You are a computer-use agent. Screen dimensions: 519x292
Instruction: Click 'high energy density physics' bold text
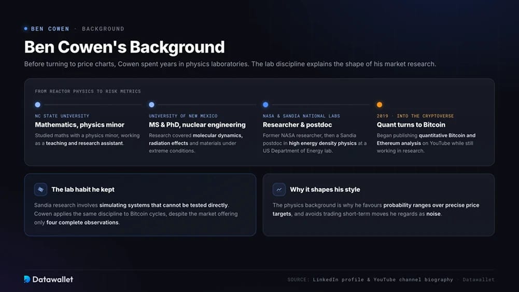(x=322, y=143)
